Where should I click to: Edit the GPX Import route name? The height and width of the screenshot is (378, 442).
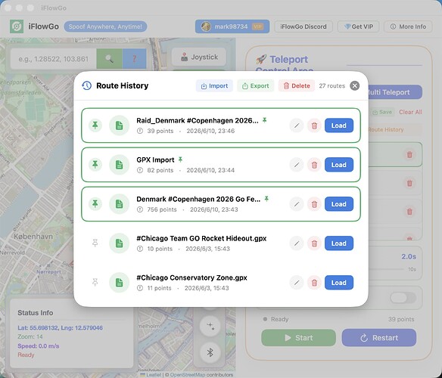point(297,165)
